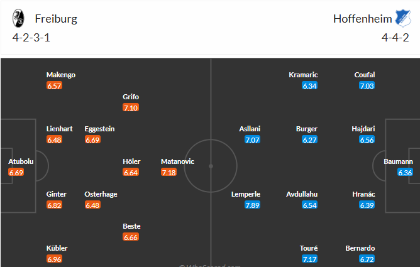The image size is (420, 267).
Task: Select player Kramaric on the pitch
Action: pos(303,75)
